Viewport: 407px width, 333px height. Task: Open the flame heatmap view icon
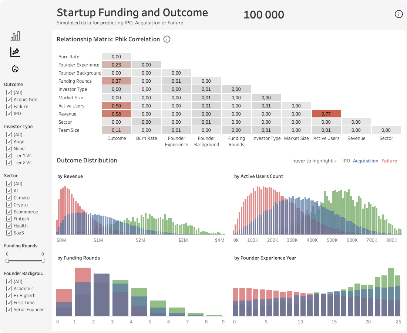pyautogui.click(x=15, y=68)
